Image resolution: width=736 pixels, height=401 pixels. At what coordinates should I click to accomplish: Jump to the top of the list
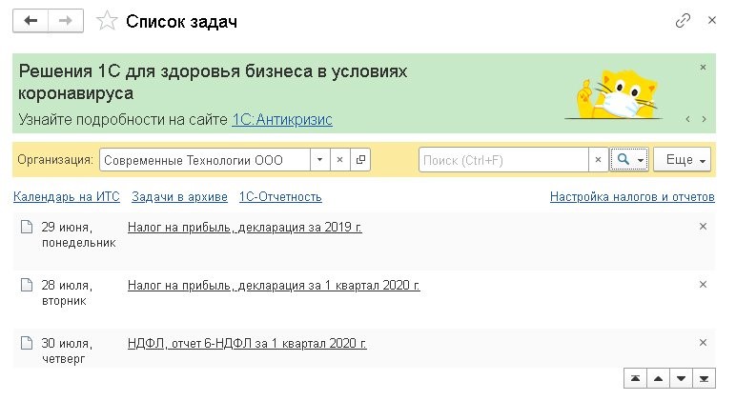point(634,378)
